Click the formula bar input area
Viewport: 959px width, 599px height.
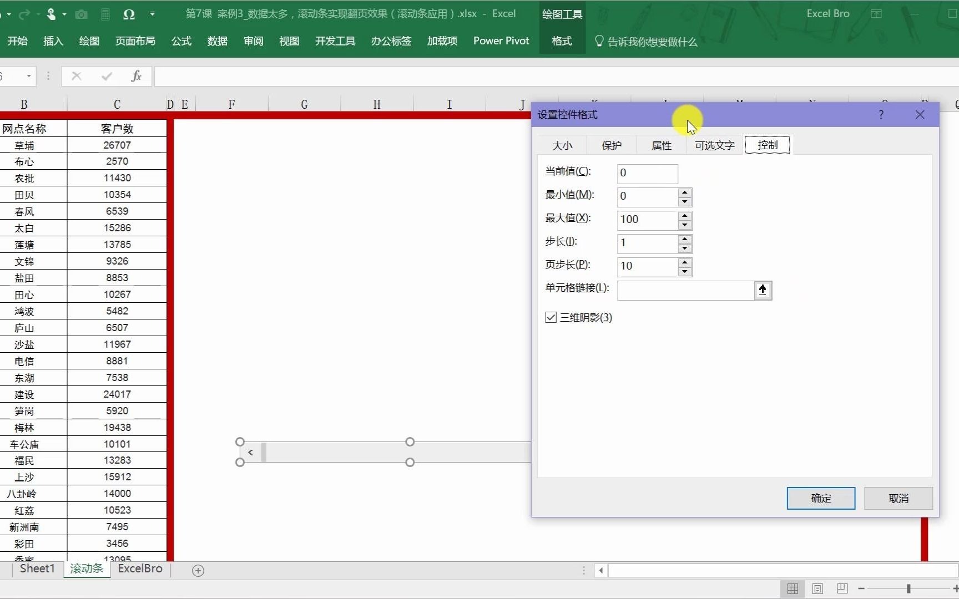pyautogui.click(x=556, y=76)
